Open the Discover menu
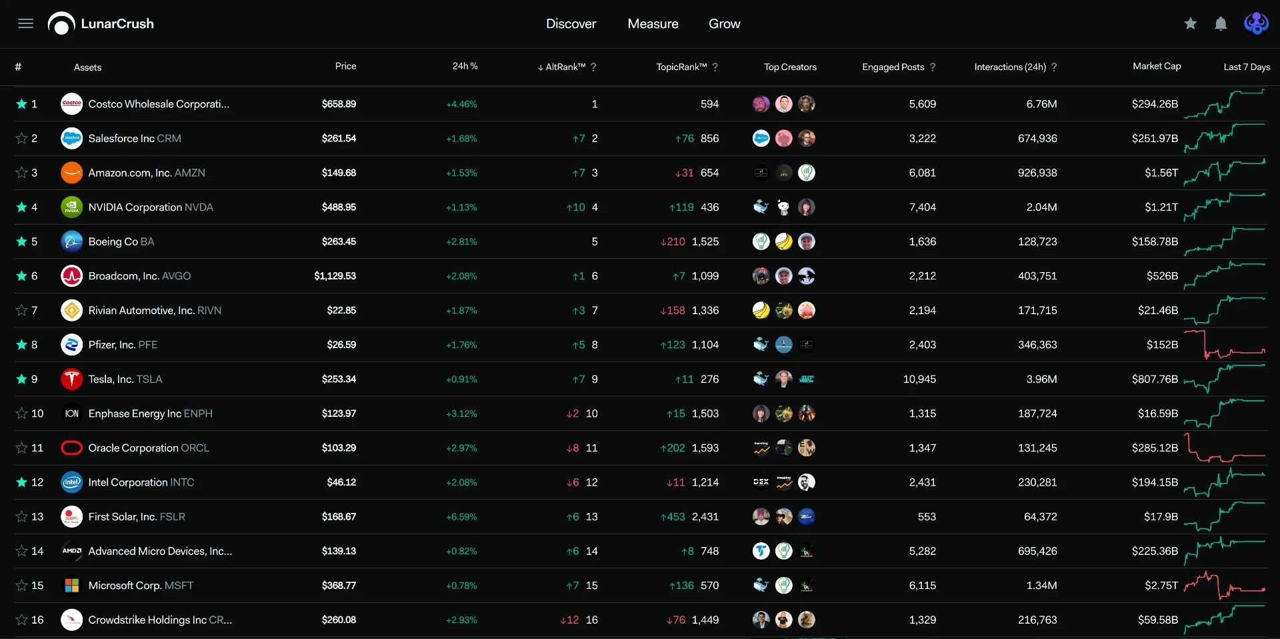This screenshot has width=1280, height=639. click(x=571, y=24)
